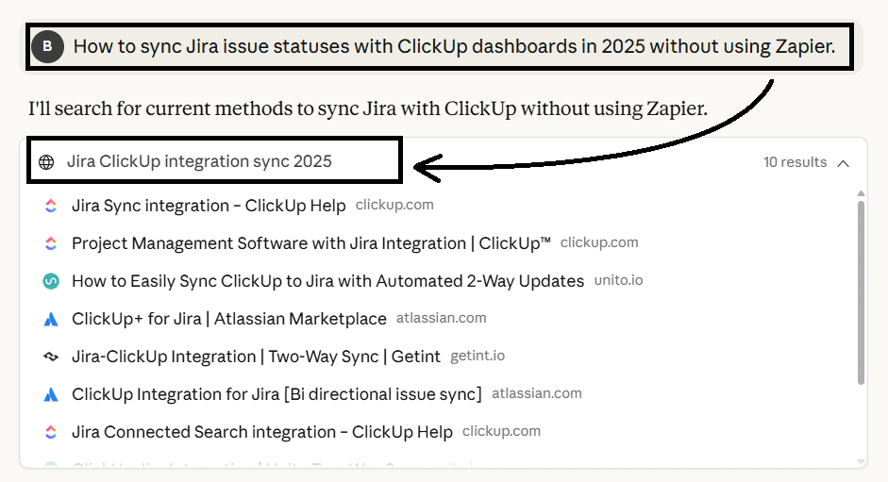Click Atlassian icon beside Bi directional issue sync
The width and height of the screenshot is (888, 482).
51,394
